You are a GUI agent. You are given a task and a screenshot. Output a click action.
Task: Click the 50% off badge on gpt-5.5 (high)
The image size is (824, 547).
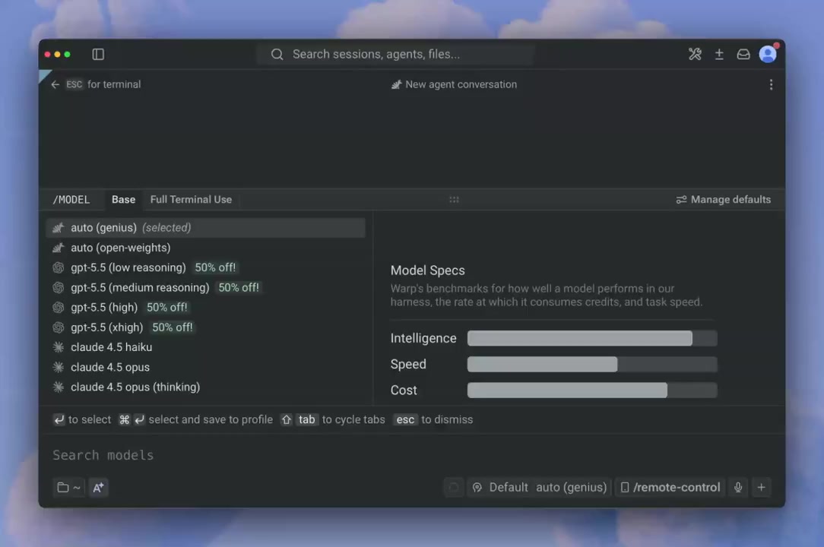coord(166,308)
